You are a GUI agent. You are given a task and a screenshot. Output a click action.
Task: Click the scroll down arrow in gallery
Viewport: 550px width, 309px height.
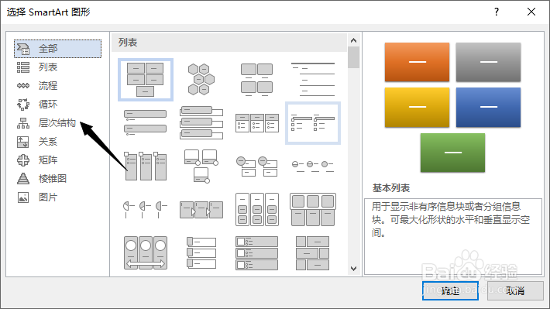coord(353,269)
